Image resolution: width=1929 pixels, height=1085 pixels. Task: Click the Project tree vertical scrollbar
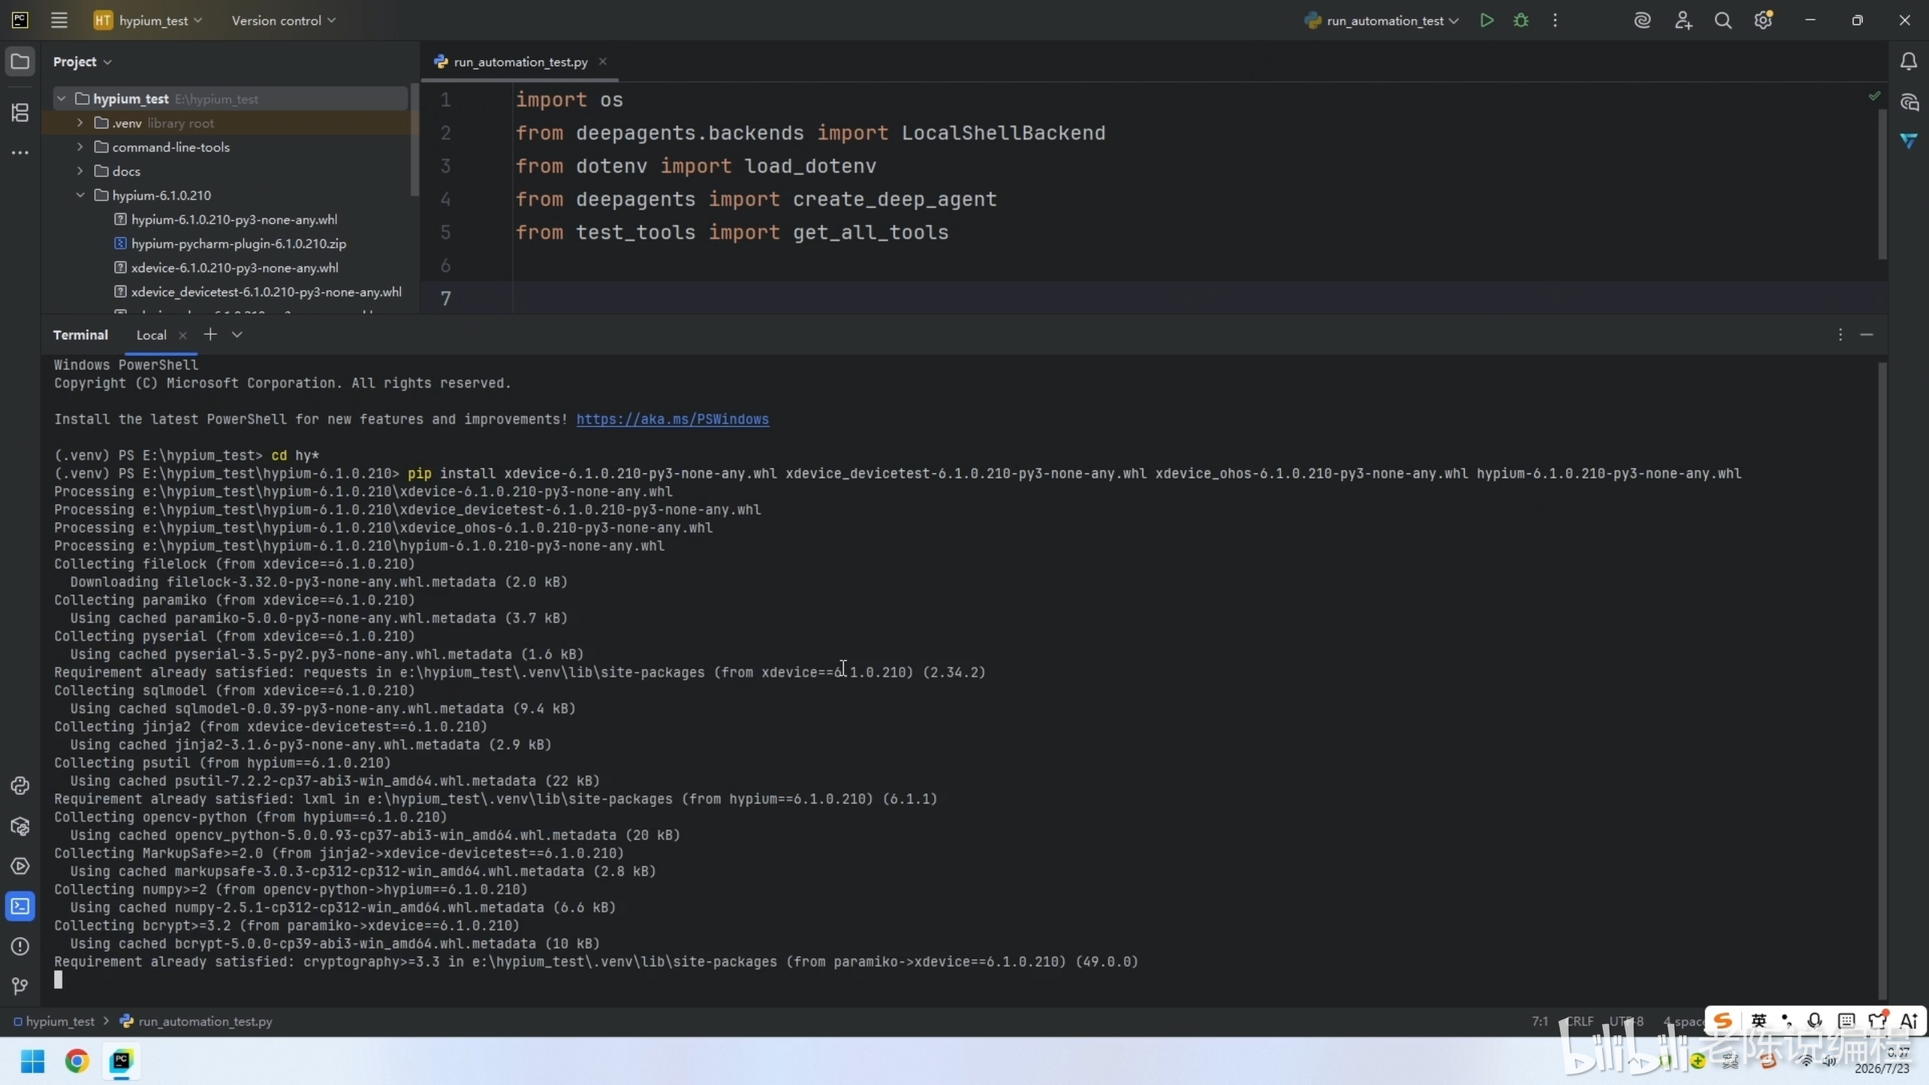point(414,140)
